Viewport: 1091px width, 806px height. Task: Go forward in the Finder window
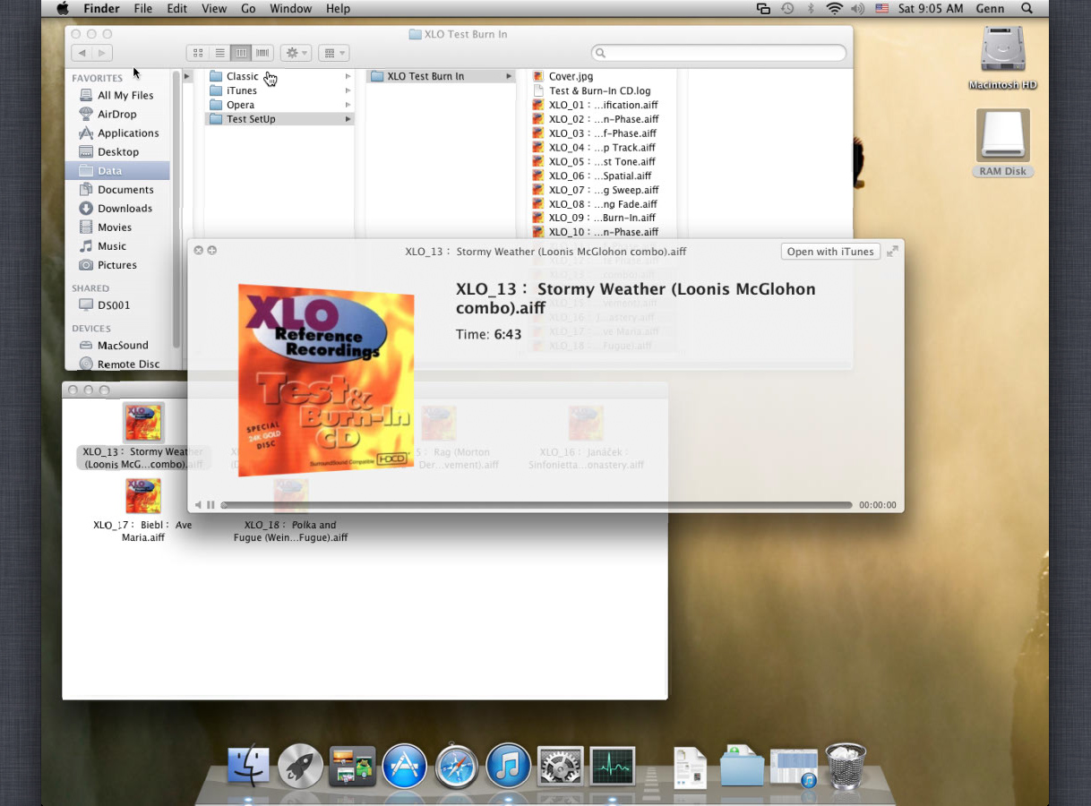point(102,53)
